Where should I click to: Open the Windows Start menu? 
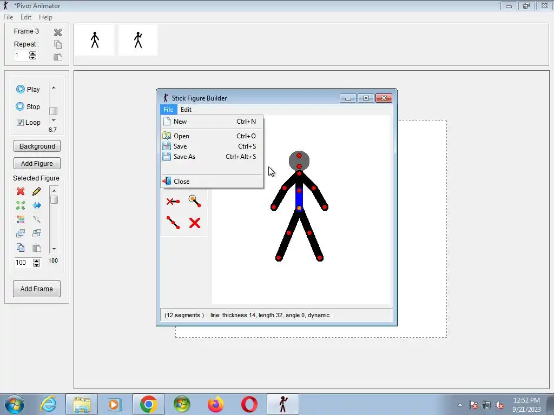15,404
